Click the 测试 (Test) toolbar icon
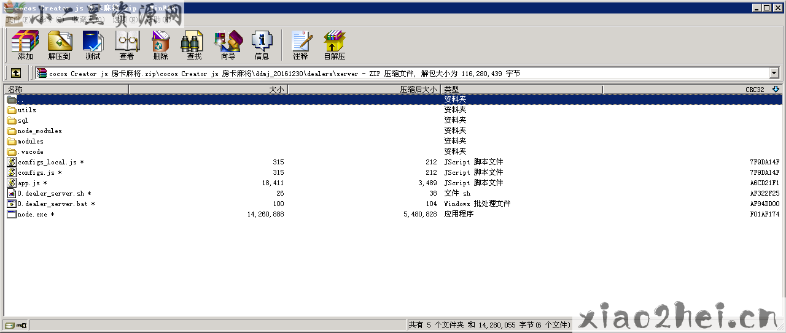The width and height of the screenshot is (786, 333). (93, 41)
